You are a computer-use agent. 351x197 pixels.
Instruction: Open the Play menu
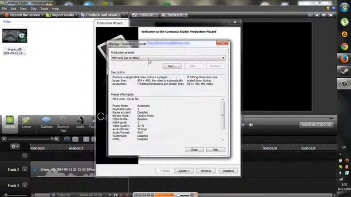click(33, 9)
